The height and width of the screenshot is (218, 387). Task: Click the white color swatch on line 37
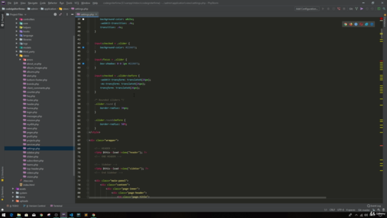click(83, 19)
